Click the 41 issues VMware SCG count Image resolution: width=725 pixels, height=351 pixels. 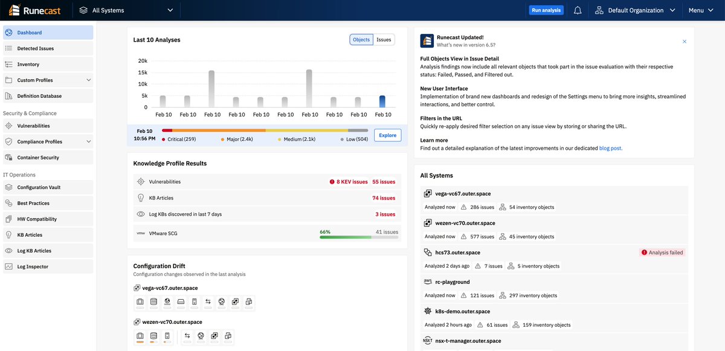pyautogui.click(x=387, y=231)
